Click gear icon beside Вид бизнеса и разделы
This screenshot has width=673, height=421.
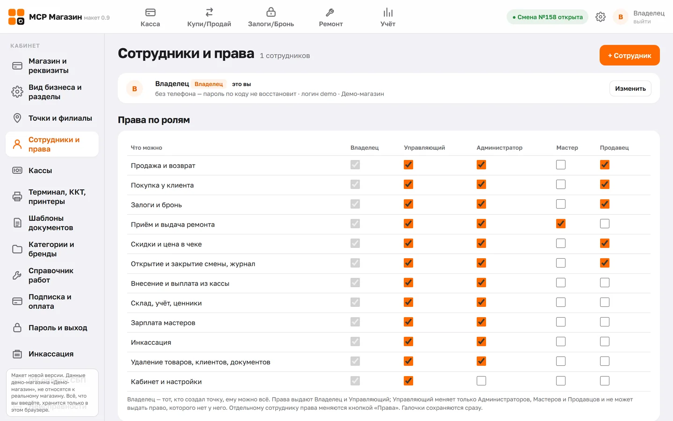tap(17, 92)
